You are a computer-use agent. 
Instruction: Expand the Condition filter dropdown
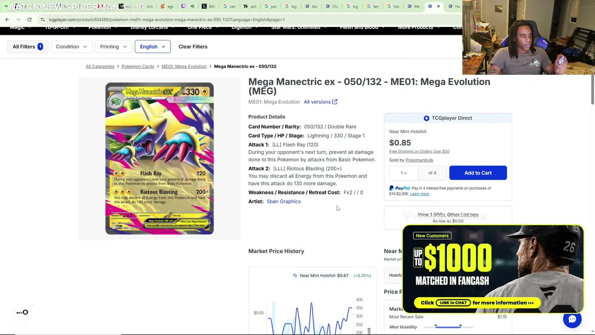(71, 47)
